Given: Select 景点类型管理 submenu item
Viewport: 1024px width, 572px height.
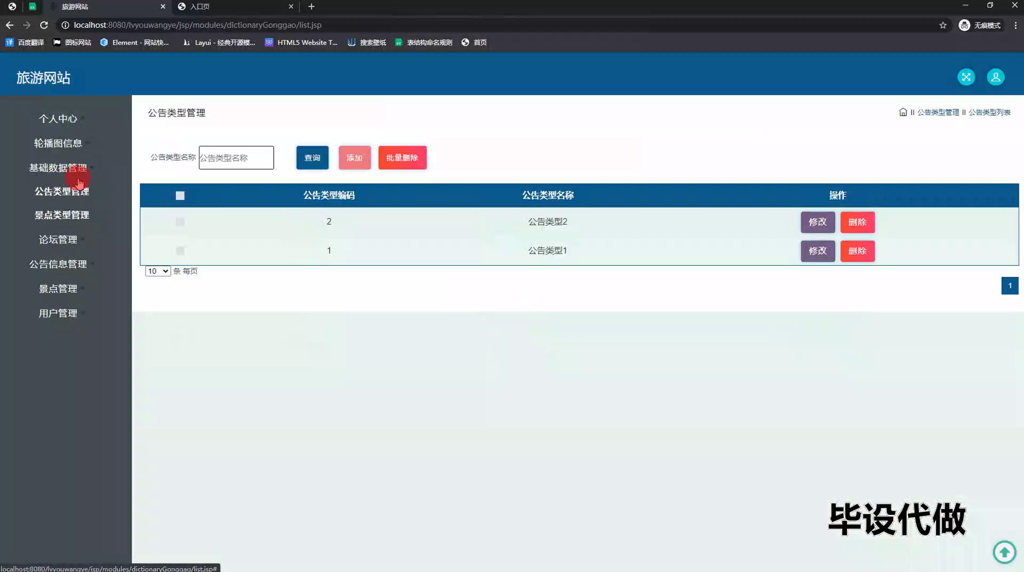Looking at the screenshot, I should click(x=62, y=215).
